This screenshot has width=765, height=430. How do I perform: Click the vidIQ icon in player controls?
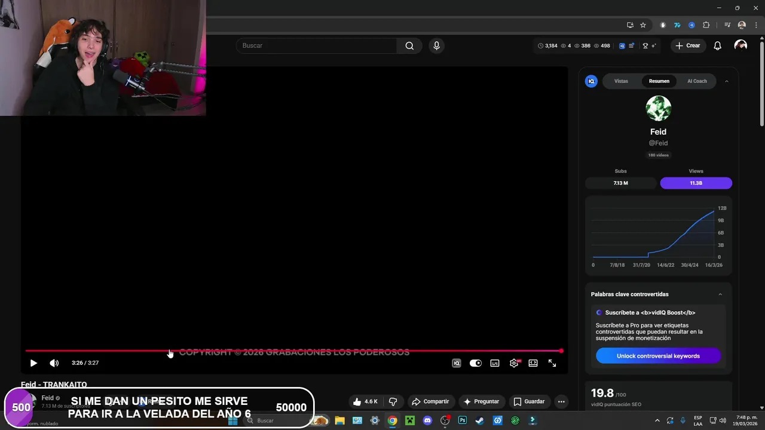click(x=457, y=363)
